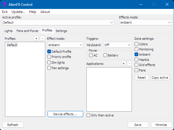174x130 pixels.
Task: Expand the Effect mode combo box in Profiles tab
Action: pyautogui.click(x=65, y=45)
